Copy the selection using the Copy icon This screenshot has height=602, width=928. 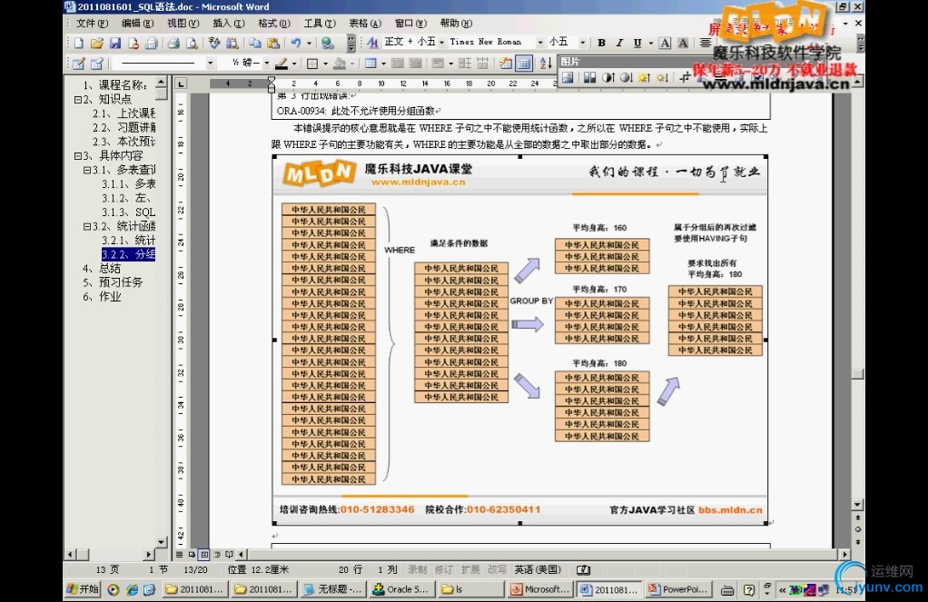[255, 43]
